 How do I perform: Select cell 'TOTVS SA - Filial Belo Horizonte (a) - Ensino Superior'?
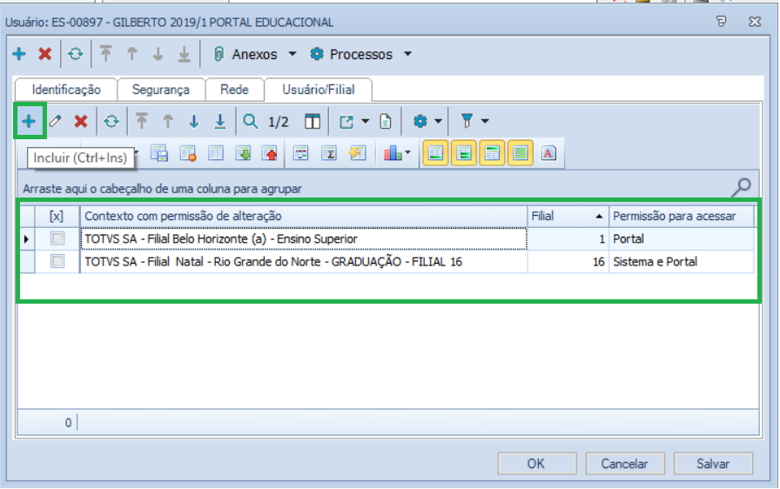pyautogui.click(x=304, y=239)
